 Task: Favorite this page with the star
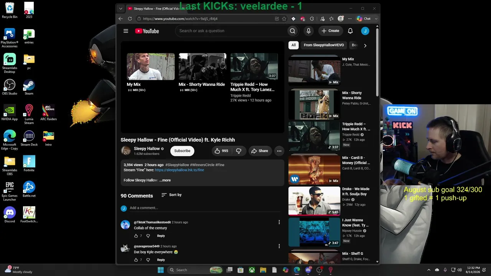pyautogui.click(x=284, y=19)
